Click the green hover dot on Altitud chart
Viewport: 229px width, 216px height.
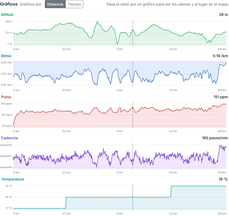pyautogui.click(x=133, y=30)
